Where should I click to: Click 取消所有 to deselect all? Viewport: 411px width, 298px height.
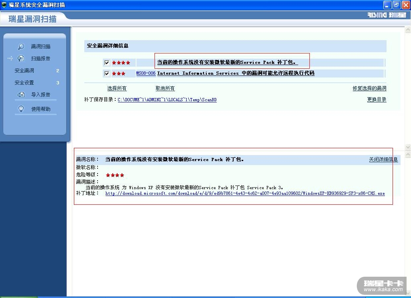tap(165, 88)
